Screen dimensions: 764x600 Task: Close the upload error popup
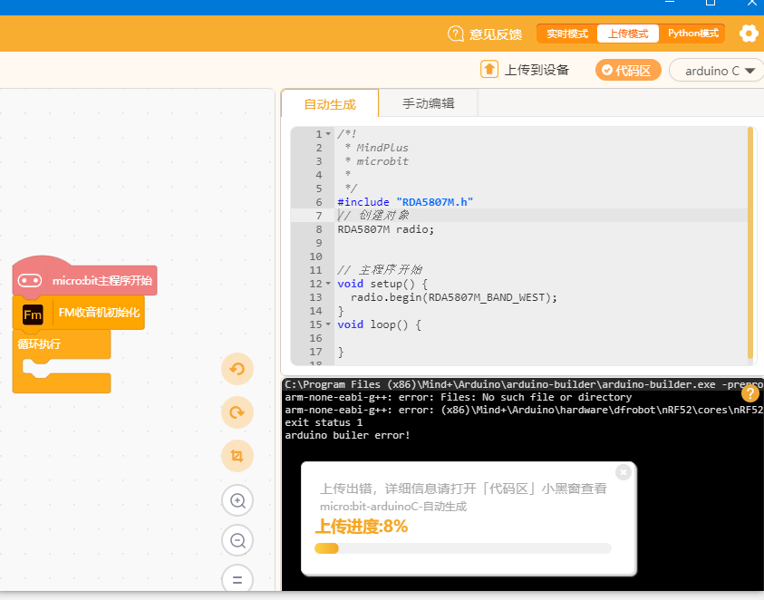coord(624,472)
